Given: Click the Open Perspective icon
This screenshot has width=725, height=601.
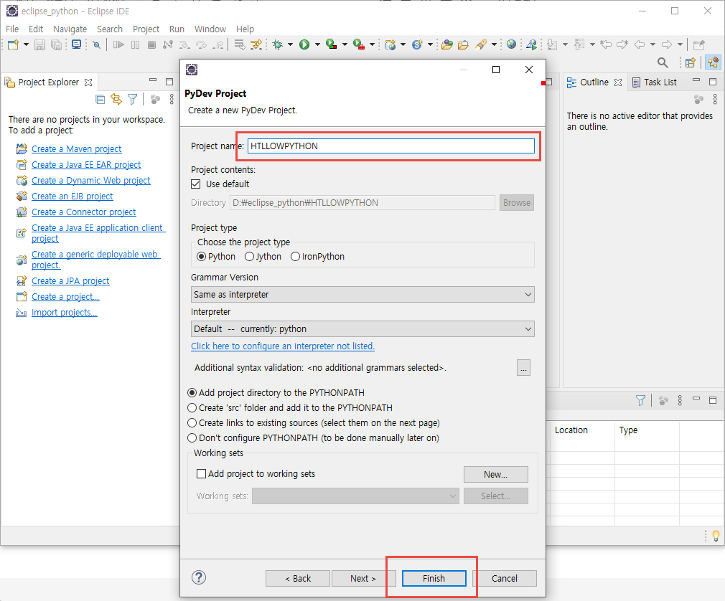Looking at the screenshot, I should pyautogui.click(x=691, y=62).
